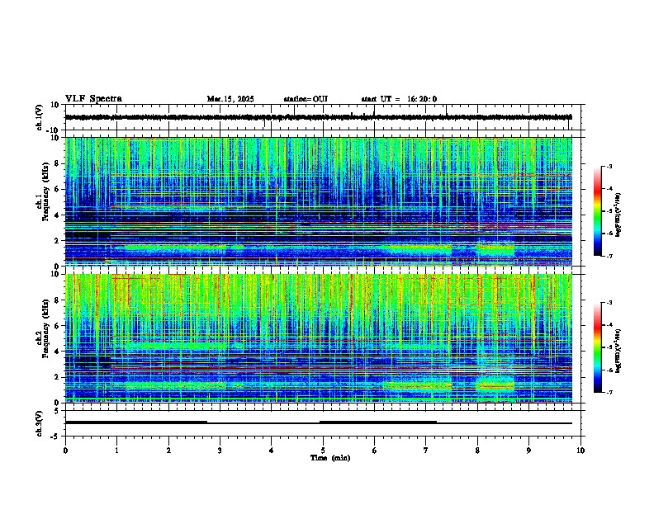
Task: Click the "VLF Spectra" plot title
Action: point(93,99)
